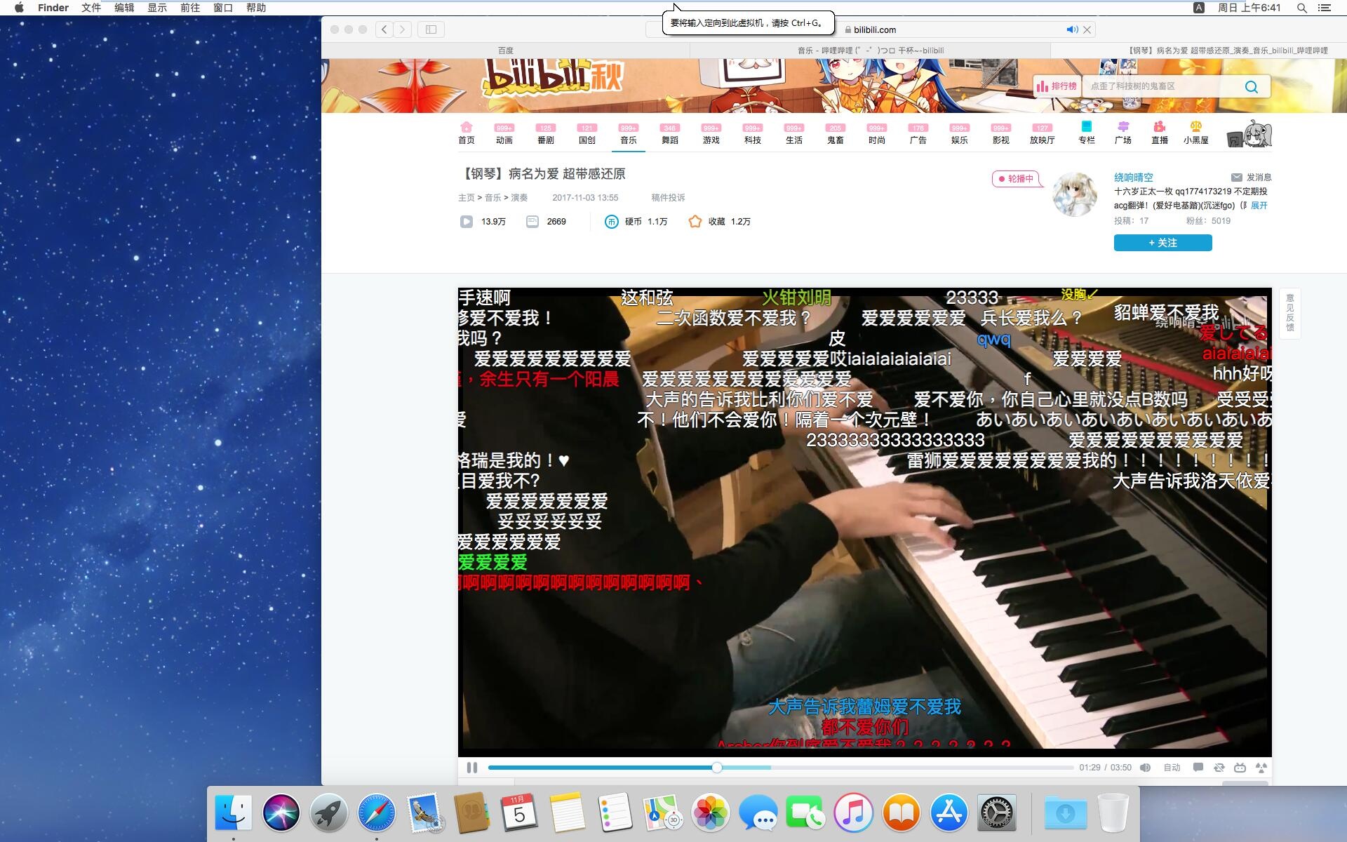
Task: Open the 广告 category
Action: 918,134
